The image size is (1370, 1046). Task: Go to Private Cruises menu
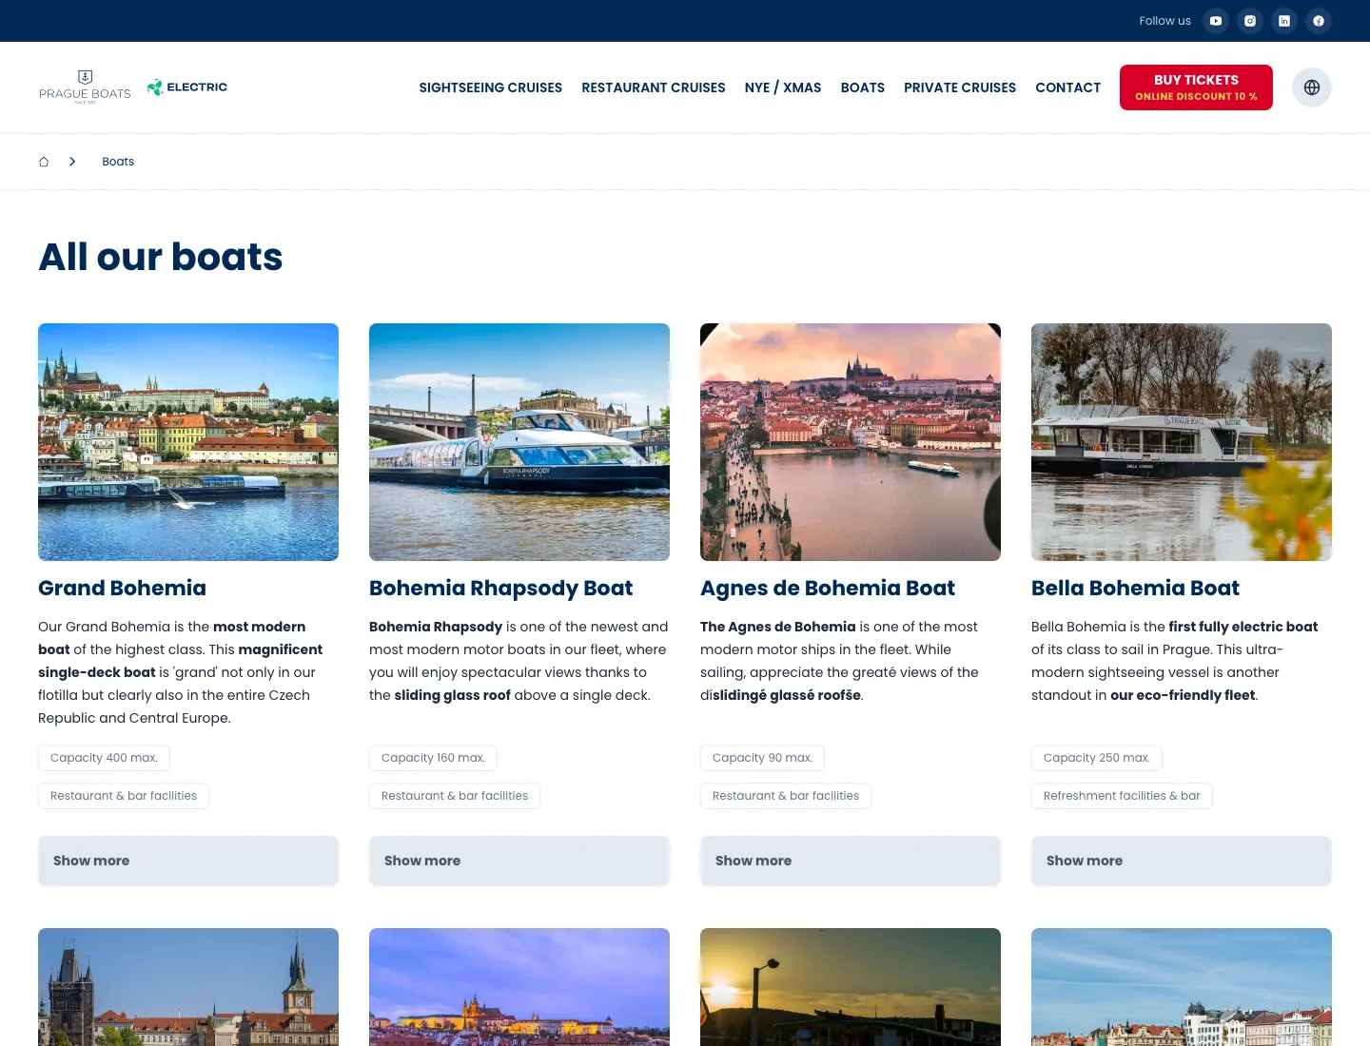tap(960, 87)
